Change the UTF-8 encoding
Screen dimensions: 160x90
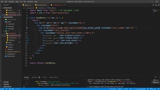126,89
